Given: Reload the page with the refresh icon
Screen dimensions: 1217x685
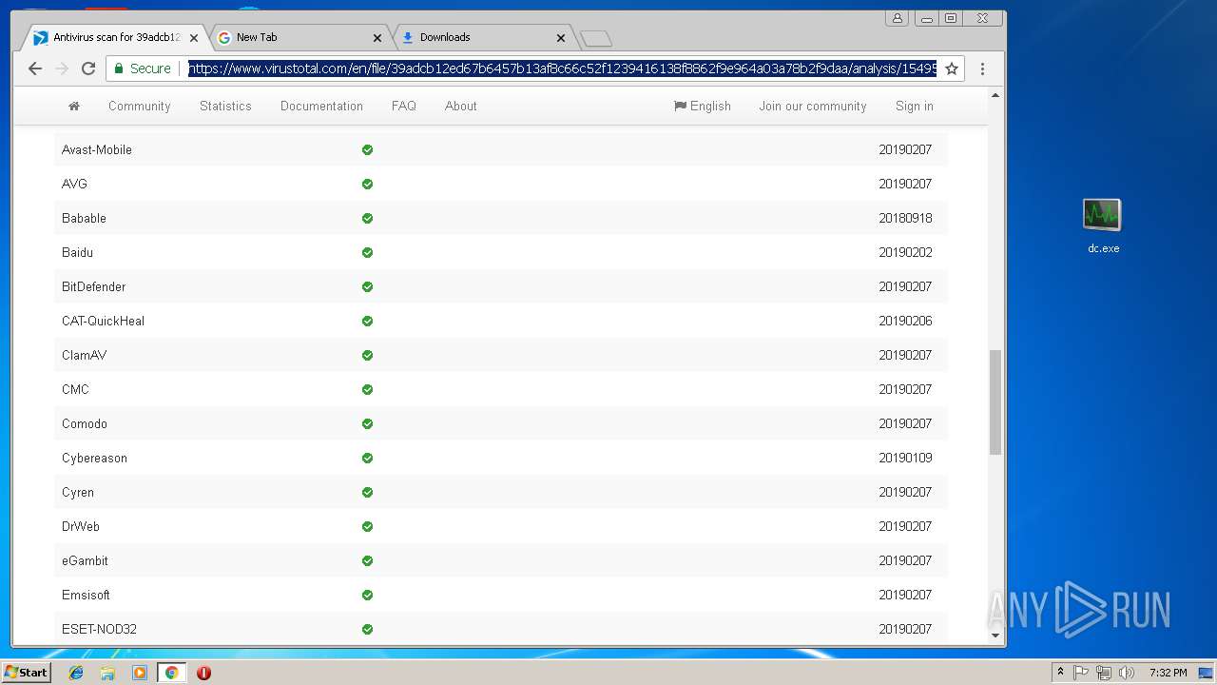Looking at the screenshot, I should pos(88,68).
